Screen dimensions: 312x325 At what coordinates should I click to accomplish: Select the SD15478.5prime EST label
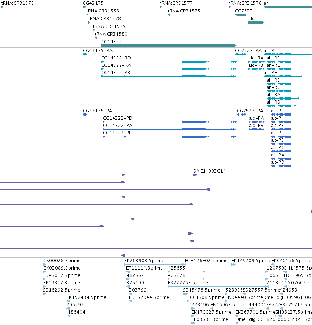tap(202, 290)
